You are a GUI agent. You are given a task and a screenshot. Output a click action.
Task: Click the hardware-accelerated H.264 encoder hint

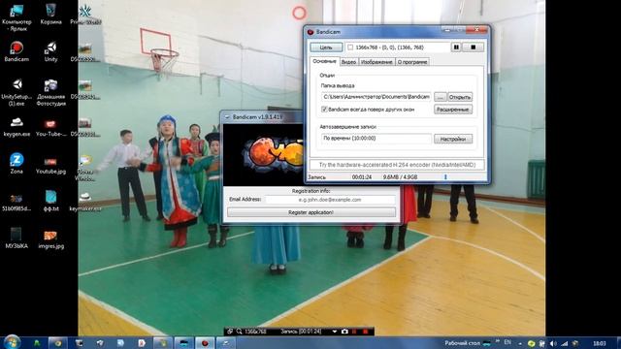397,165
